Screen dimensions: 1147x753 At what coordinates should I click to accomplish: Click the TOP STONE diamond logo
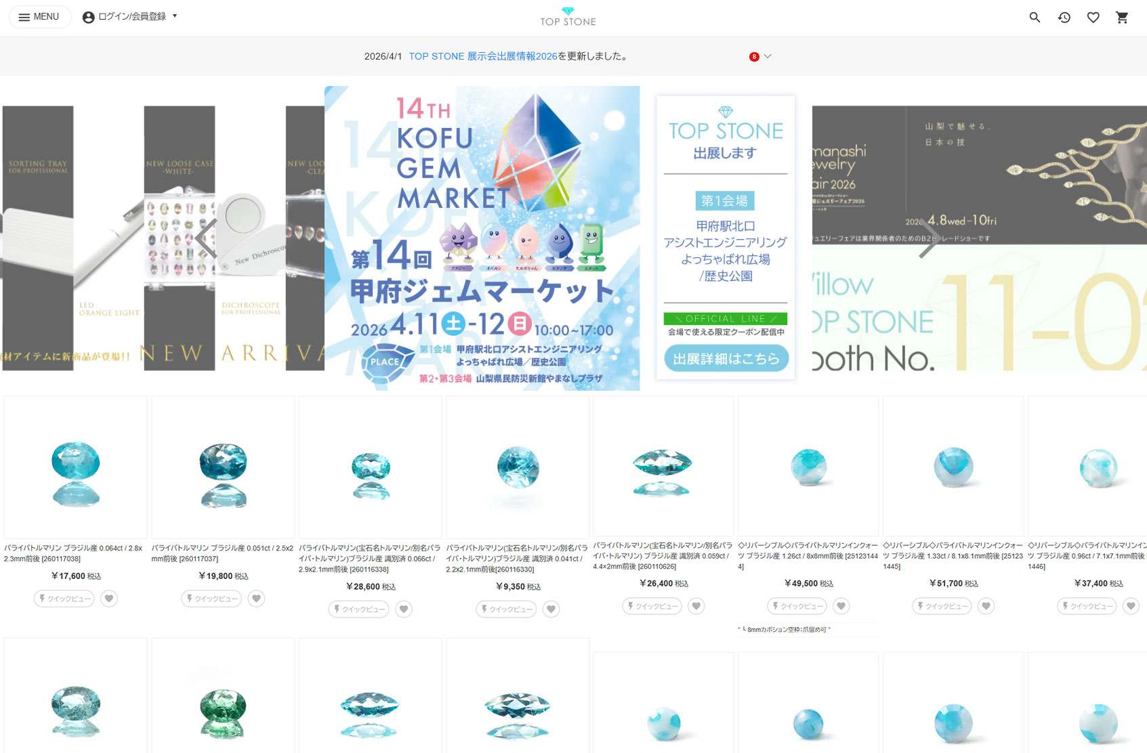tap(568, 17)
